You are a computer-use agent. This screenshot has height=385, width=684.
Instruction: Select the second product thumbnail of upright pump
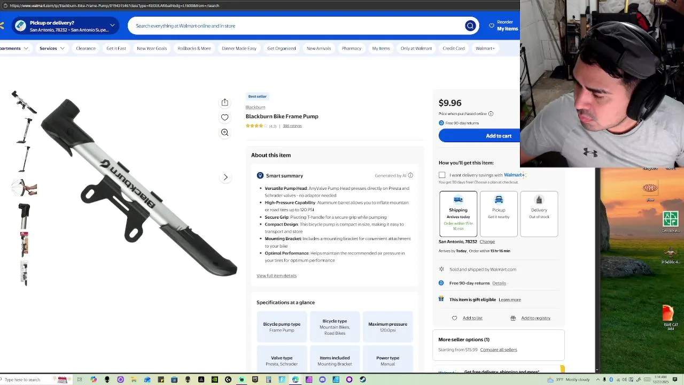pos(24,130)
